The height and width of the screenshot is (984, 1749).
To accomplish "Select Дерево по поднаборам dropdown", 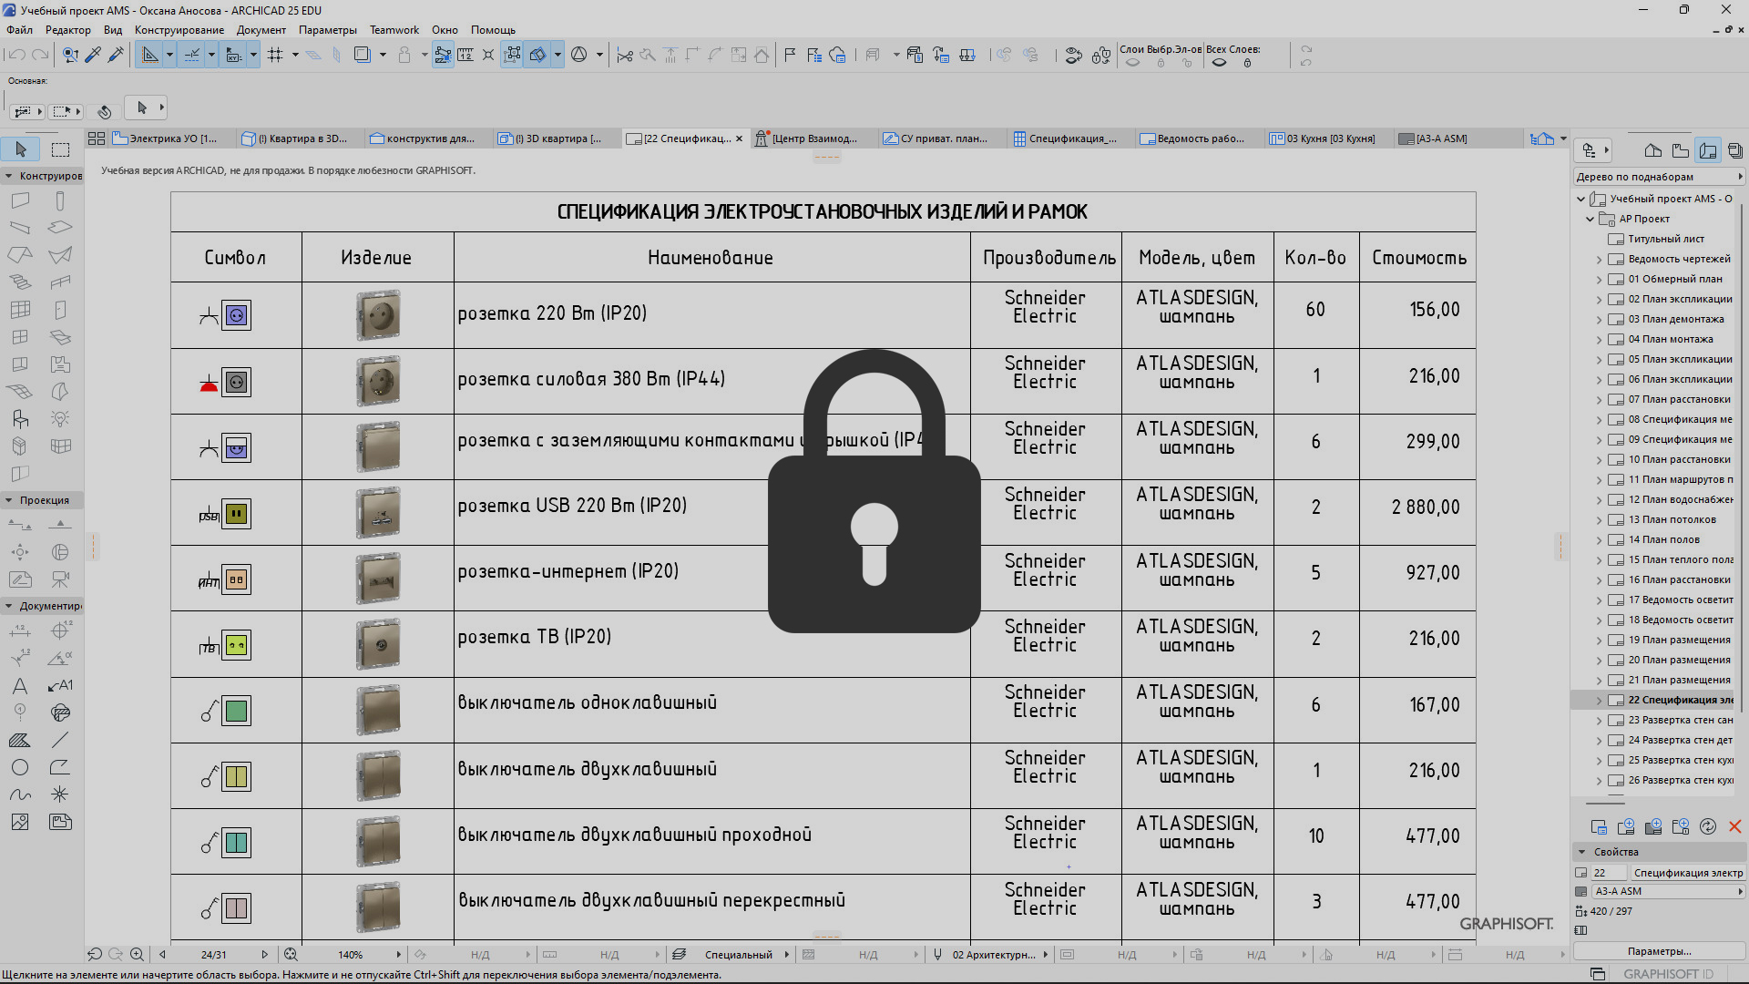I will [1660, 177].
